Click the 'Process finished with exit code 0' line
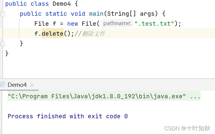 [68, 116]
